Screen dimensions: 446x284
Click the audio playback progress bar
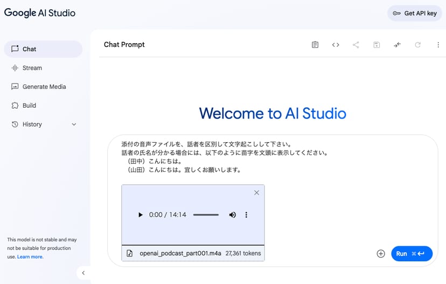click(206, 215)
